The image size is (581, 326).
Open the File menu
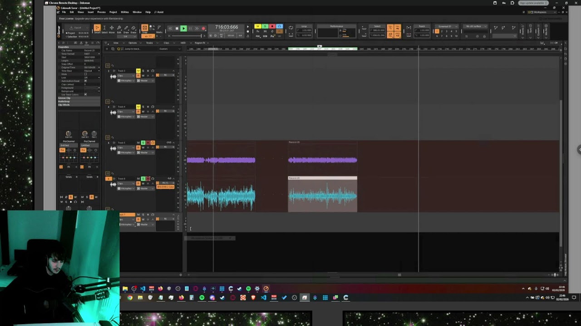64,12
